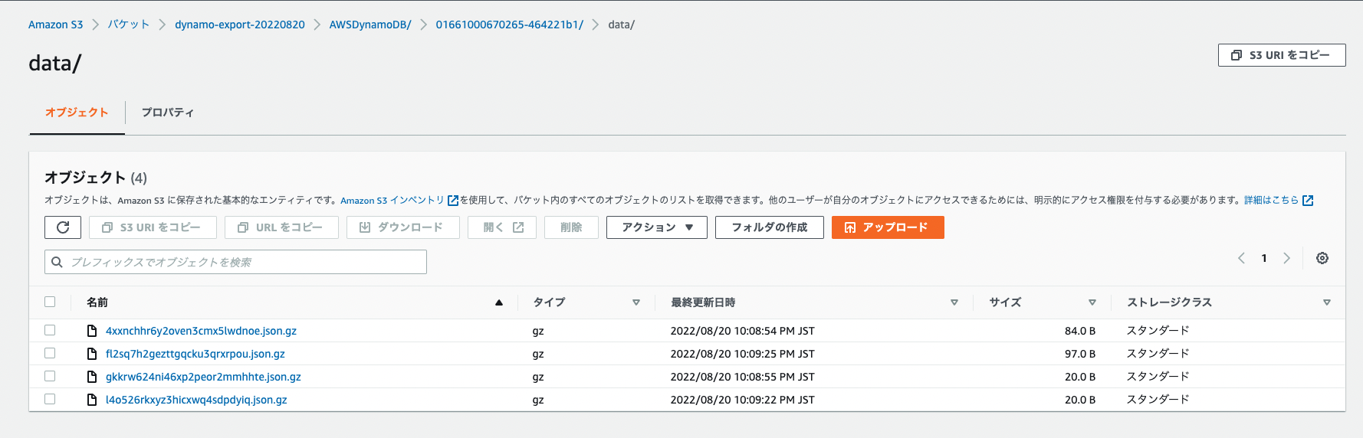This screenshot has width=1363, height=438.
Task: Click the refresh objects icon button
Action: (x=63, y=227)
